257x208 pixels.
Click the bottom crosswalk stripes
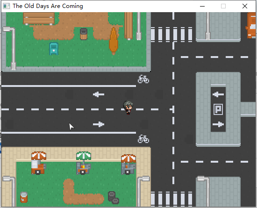click(171, 199)
